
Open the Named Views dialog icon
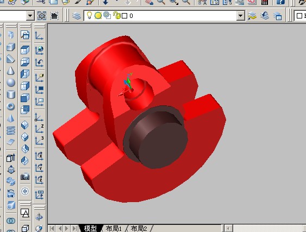25,35
